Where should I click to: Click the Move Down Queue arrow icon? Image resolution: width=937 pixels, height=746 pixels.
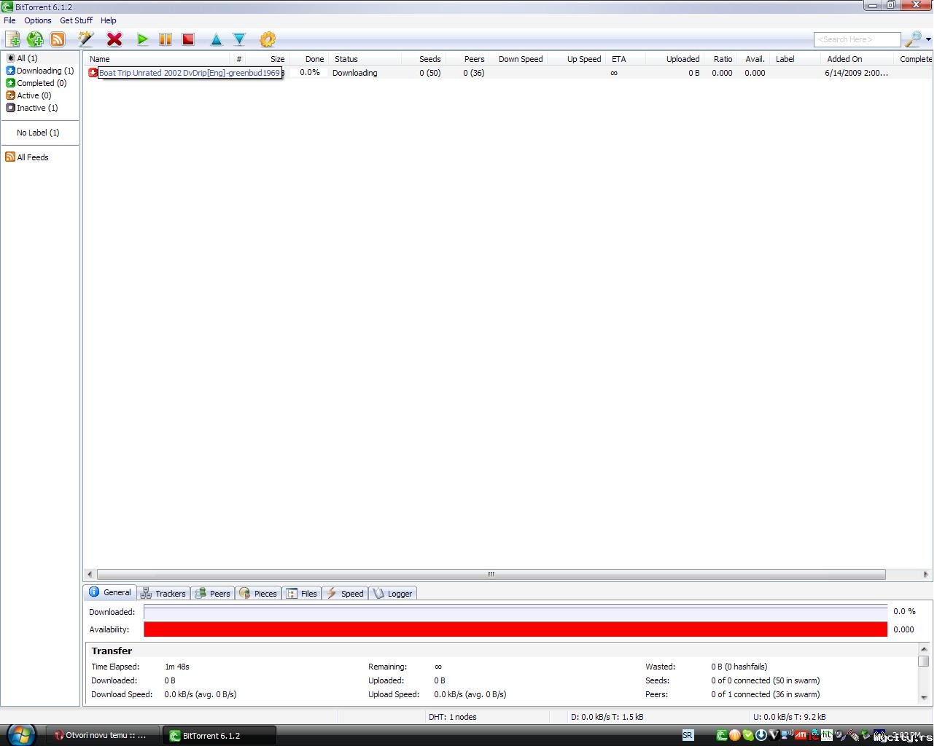238,39
